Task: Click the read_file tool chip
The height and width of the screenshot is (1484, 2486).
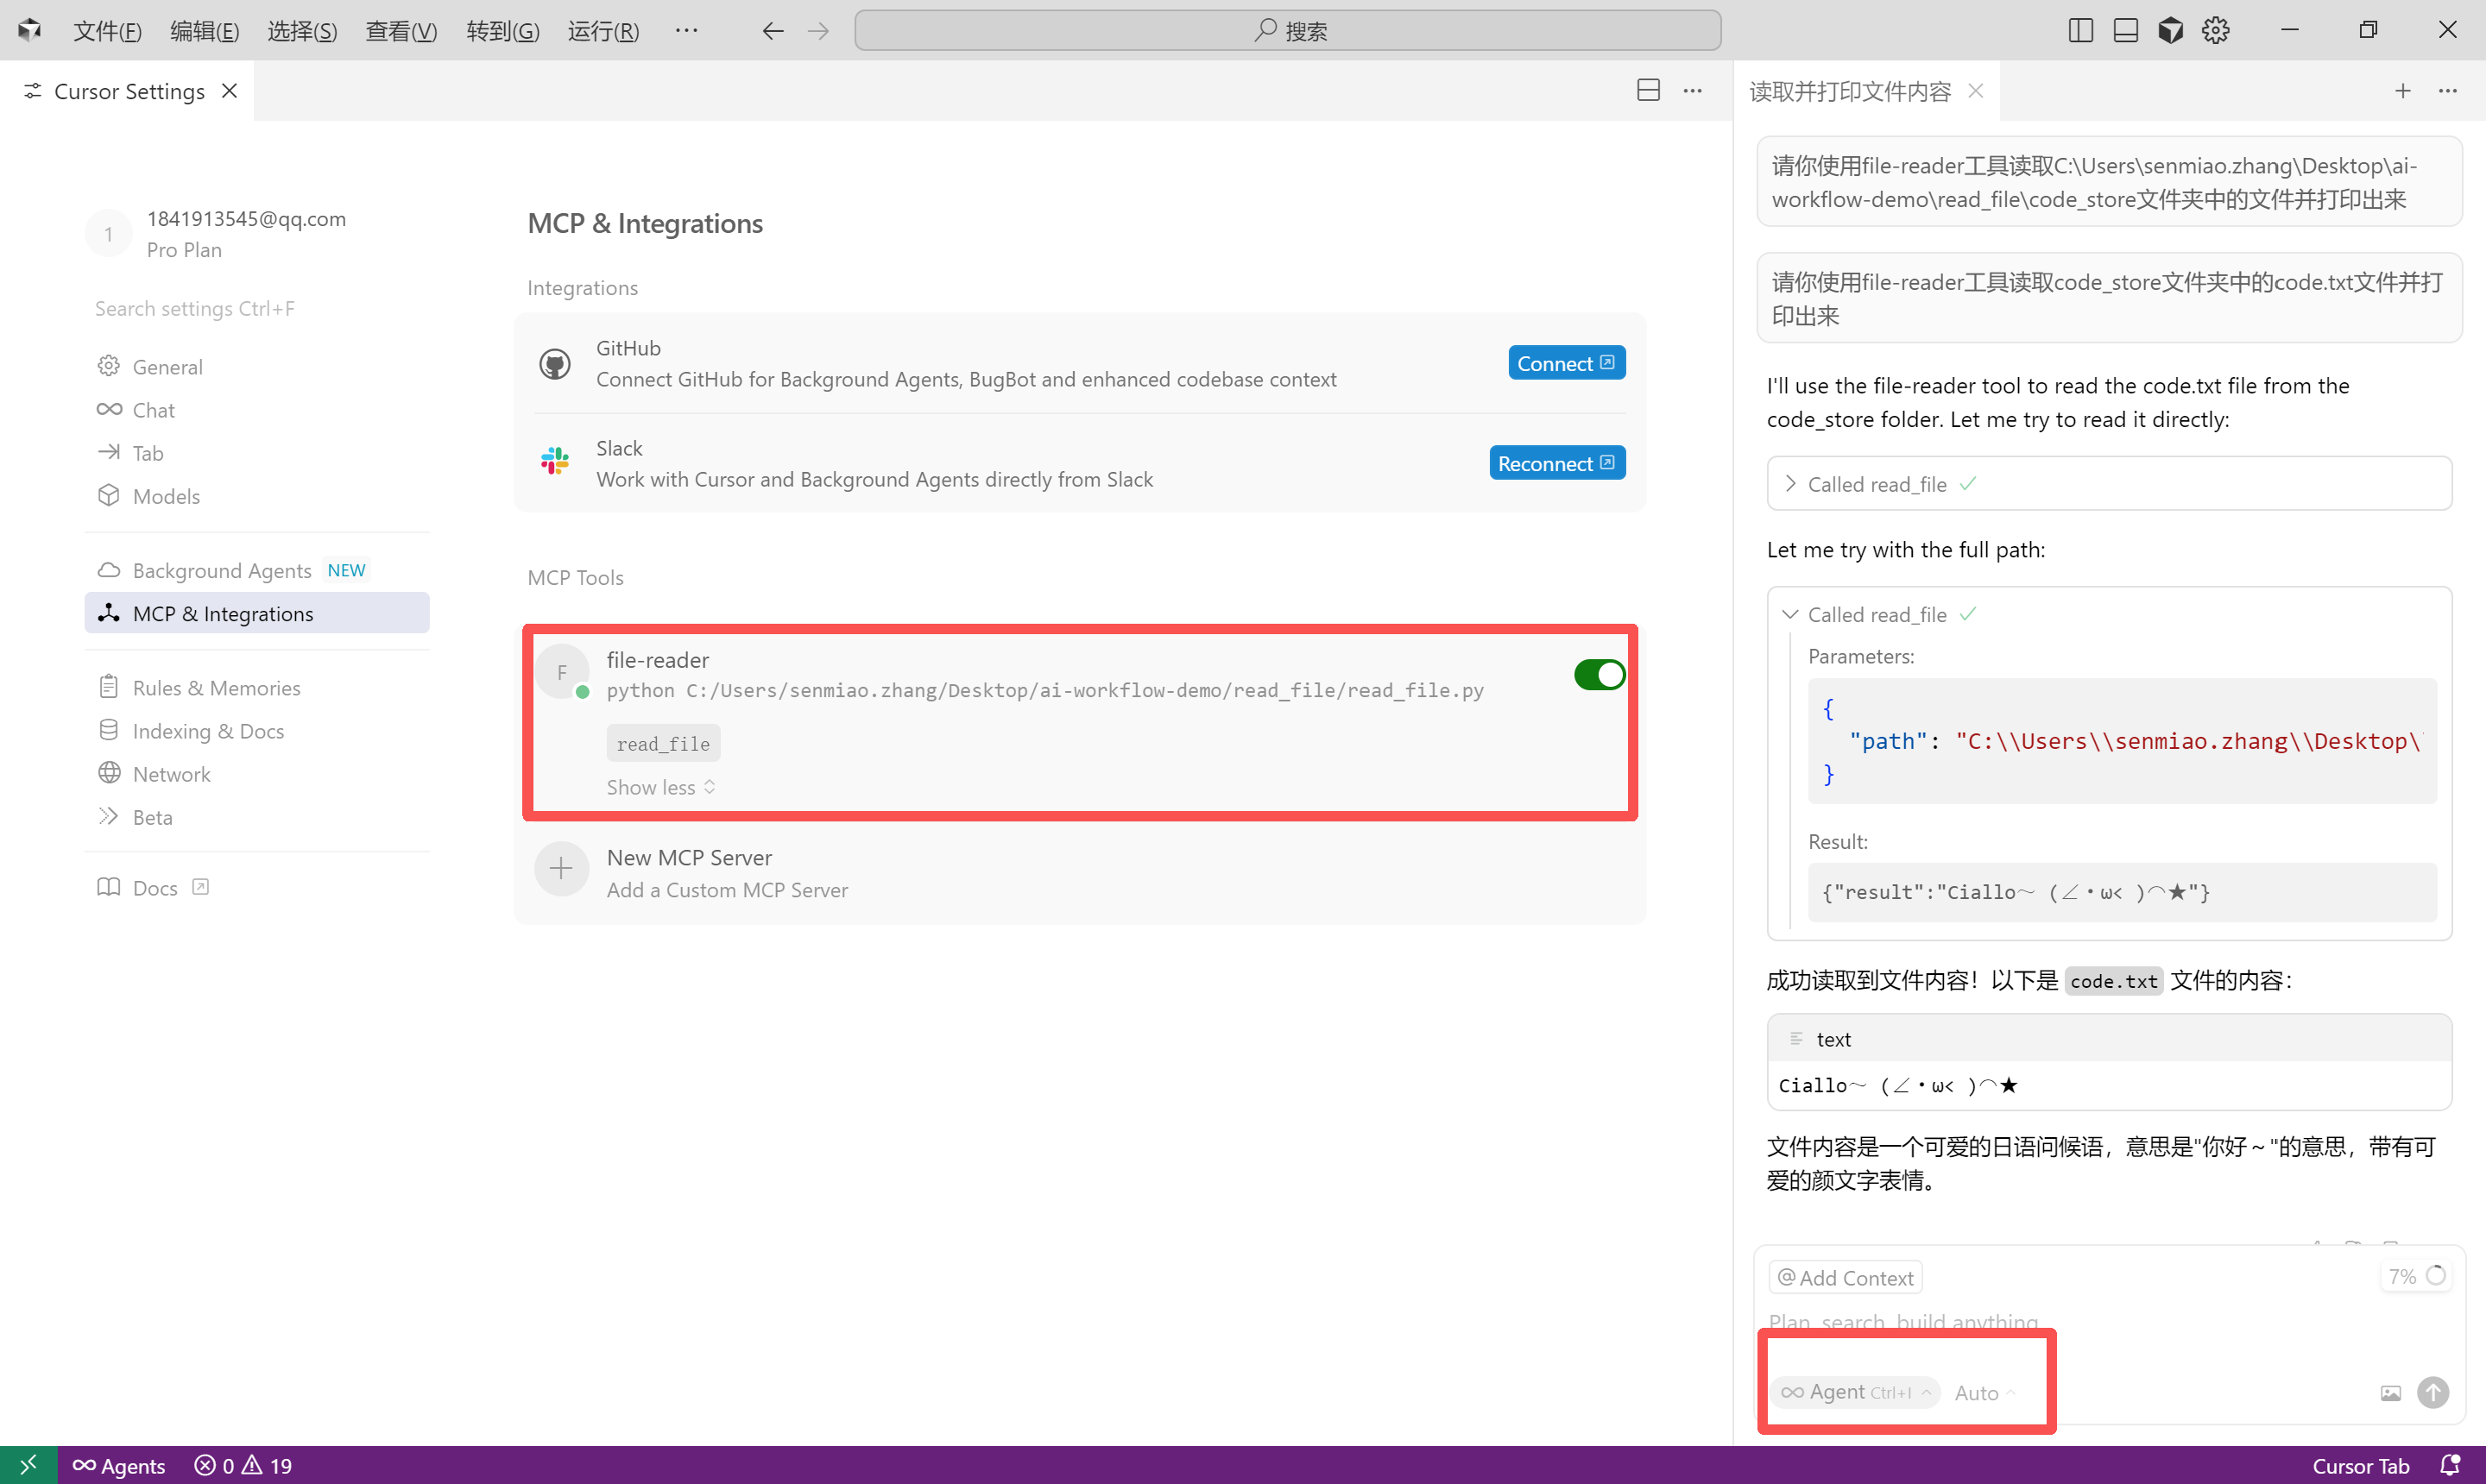Action: [x=663, y=743]
